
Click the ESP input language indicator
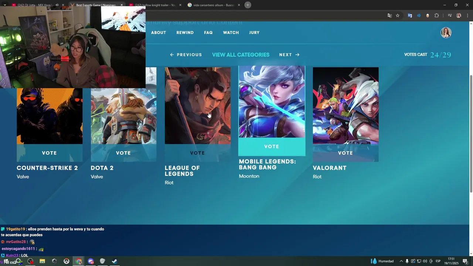click(438, 261)
